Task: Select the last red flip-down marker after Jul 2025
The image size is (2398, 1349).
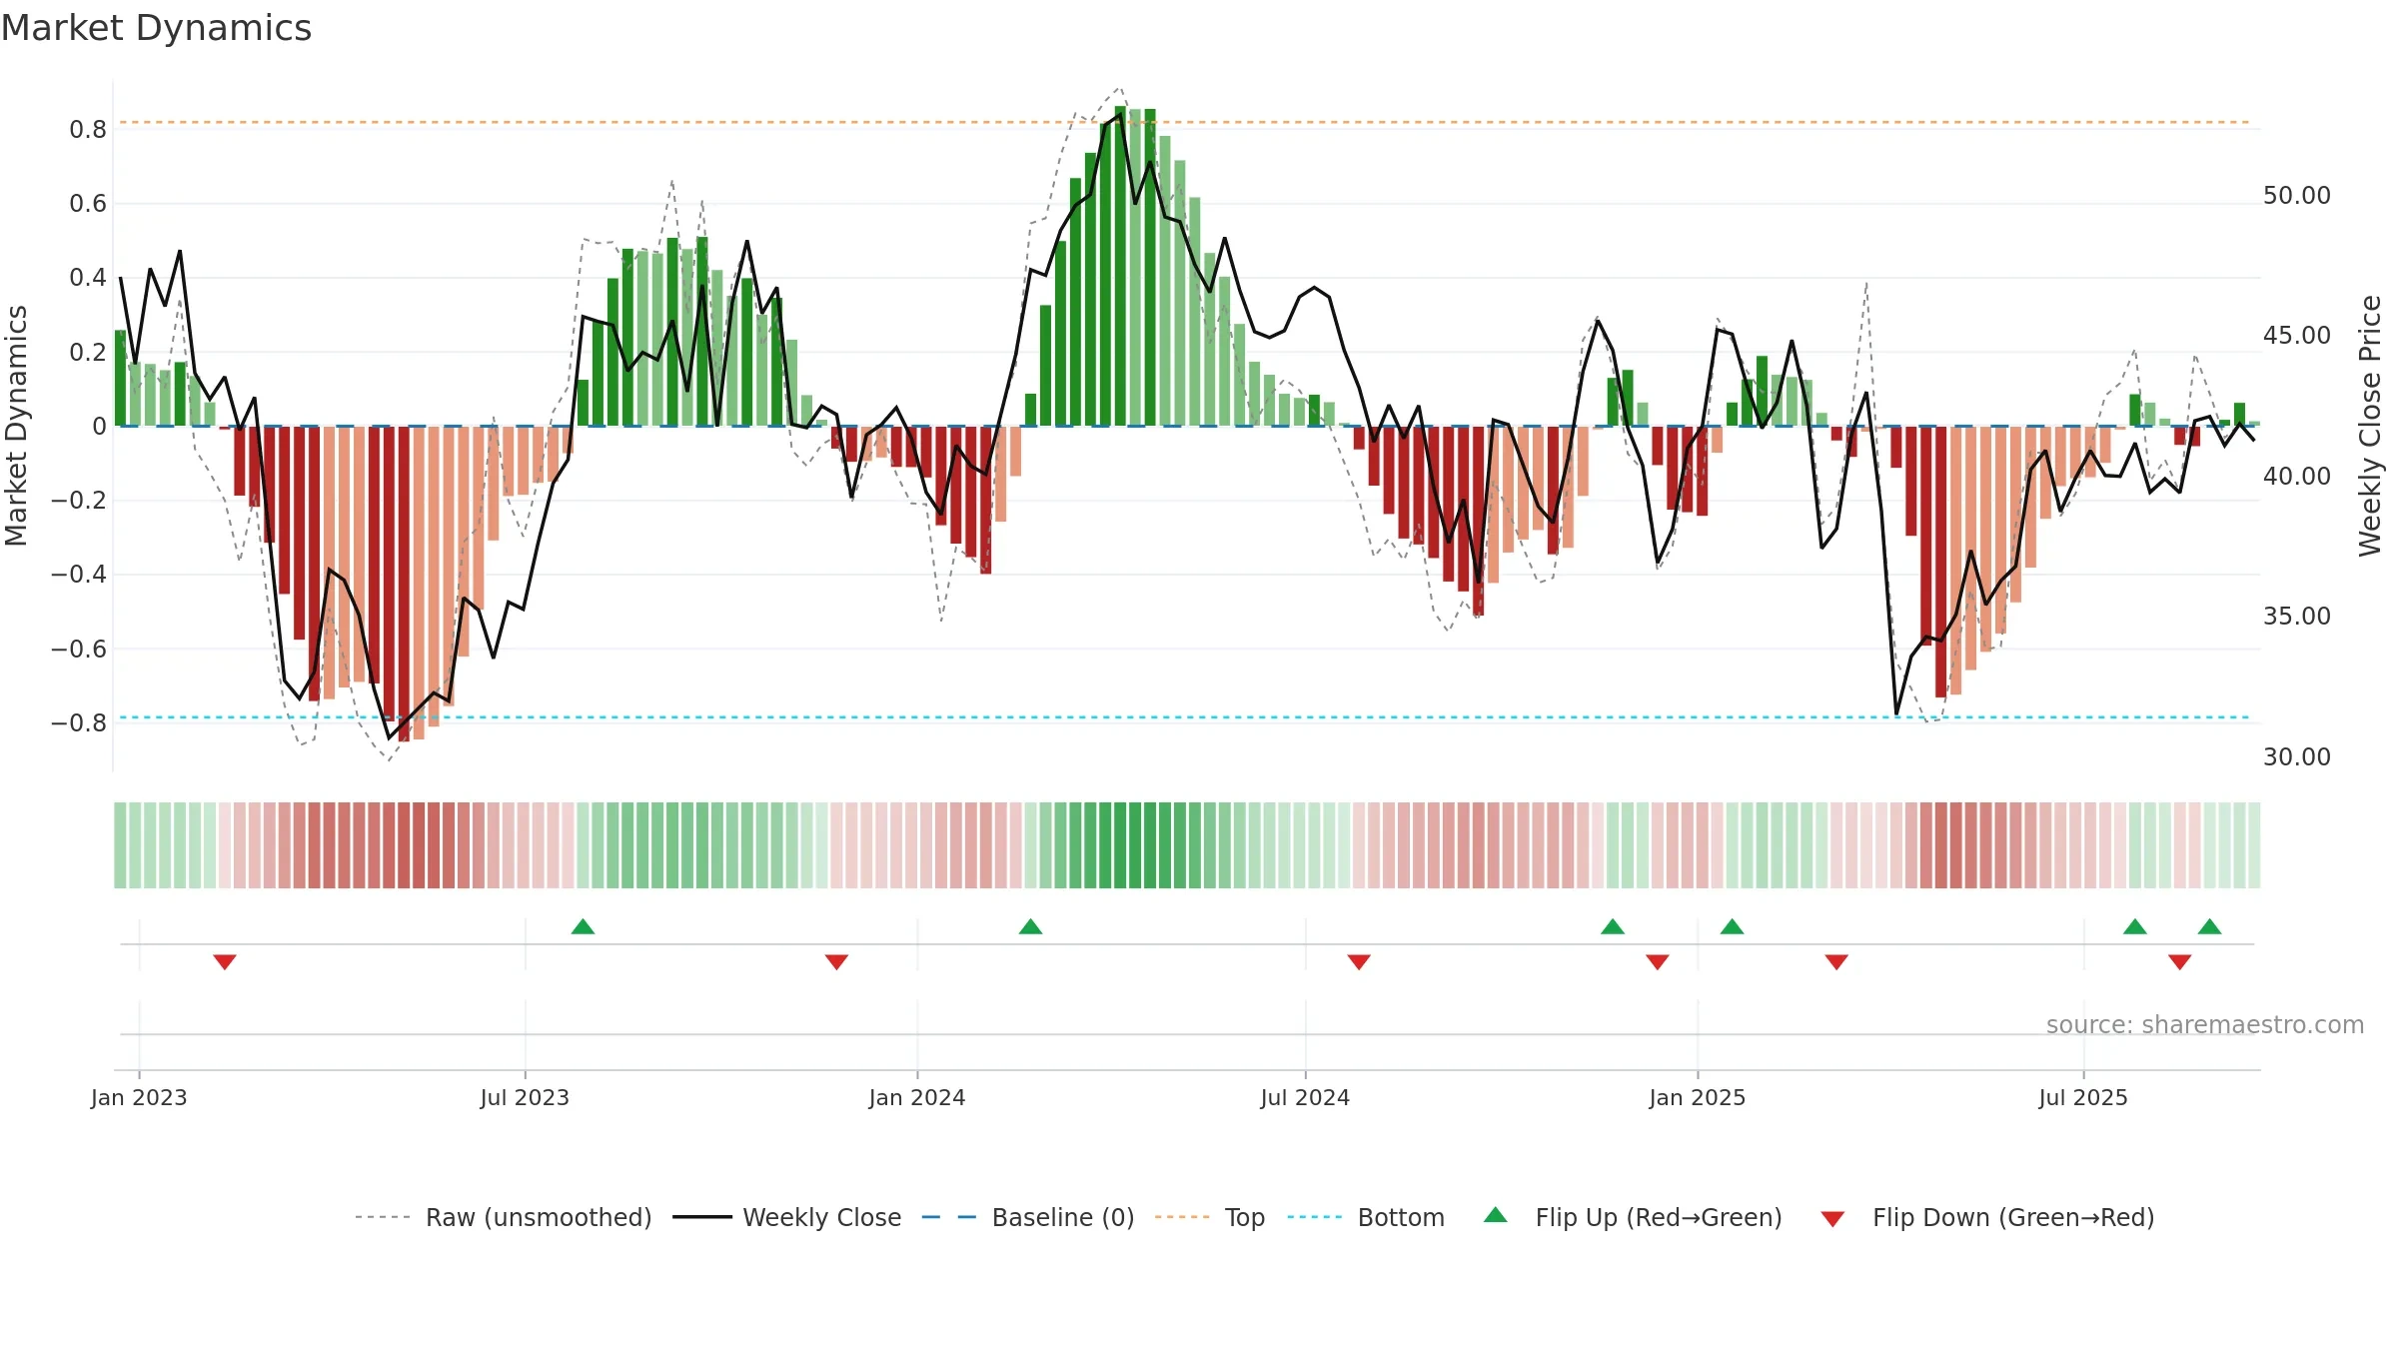Action: coord(2180,961)
